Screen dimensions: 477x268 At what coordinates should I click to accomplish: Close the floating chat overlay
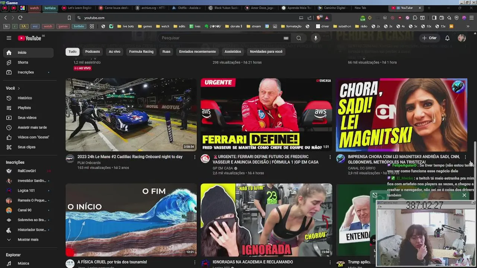[464, 195]
